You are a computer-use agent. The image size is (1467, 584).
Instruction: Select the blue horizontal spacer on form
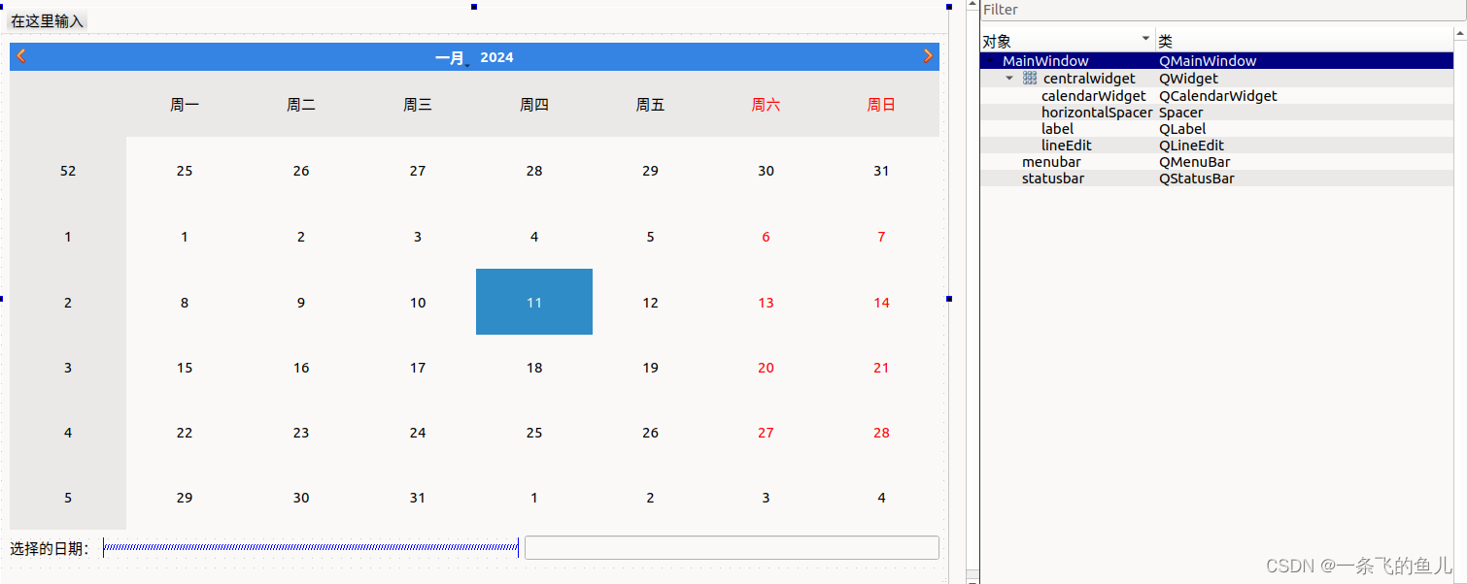tap(311, 548)
